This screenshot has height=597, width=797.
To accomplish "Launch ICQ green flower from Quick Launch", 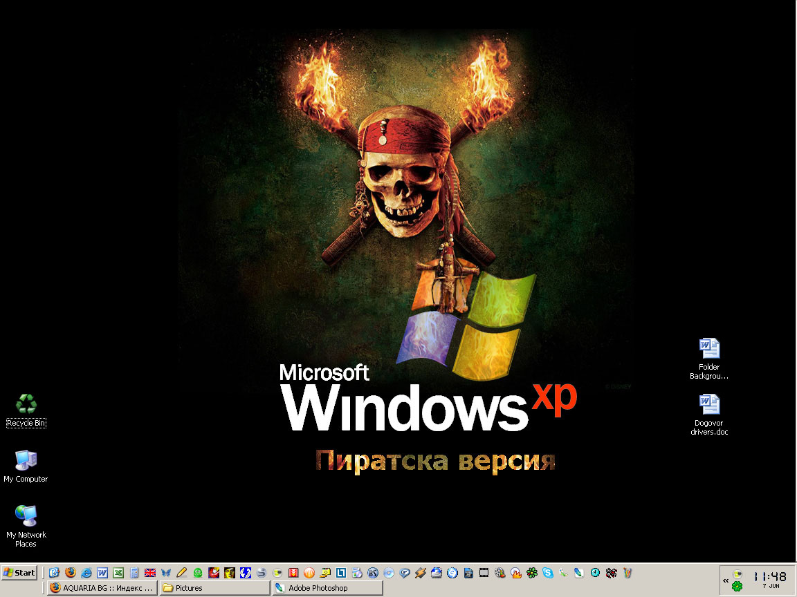I will (531, 573).
